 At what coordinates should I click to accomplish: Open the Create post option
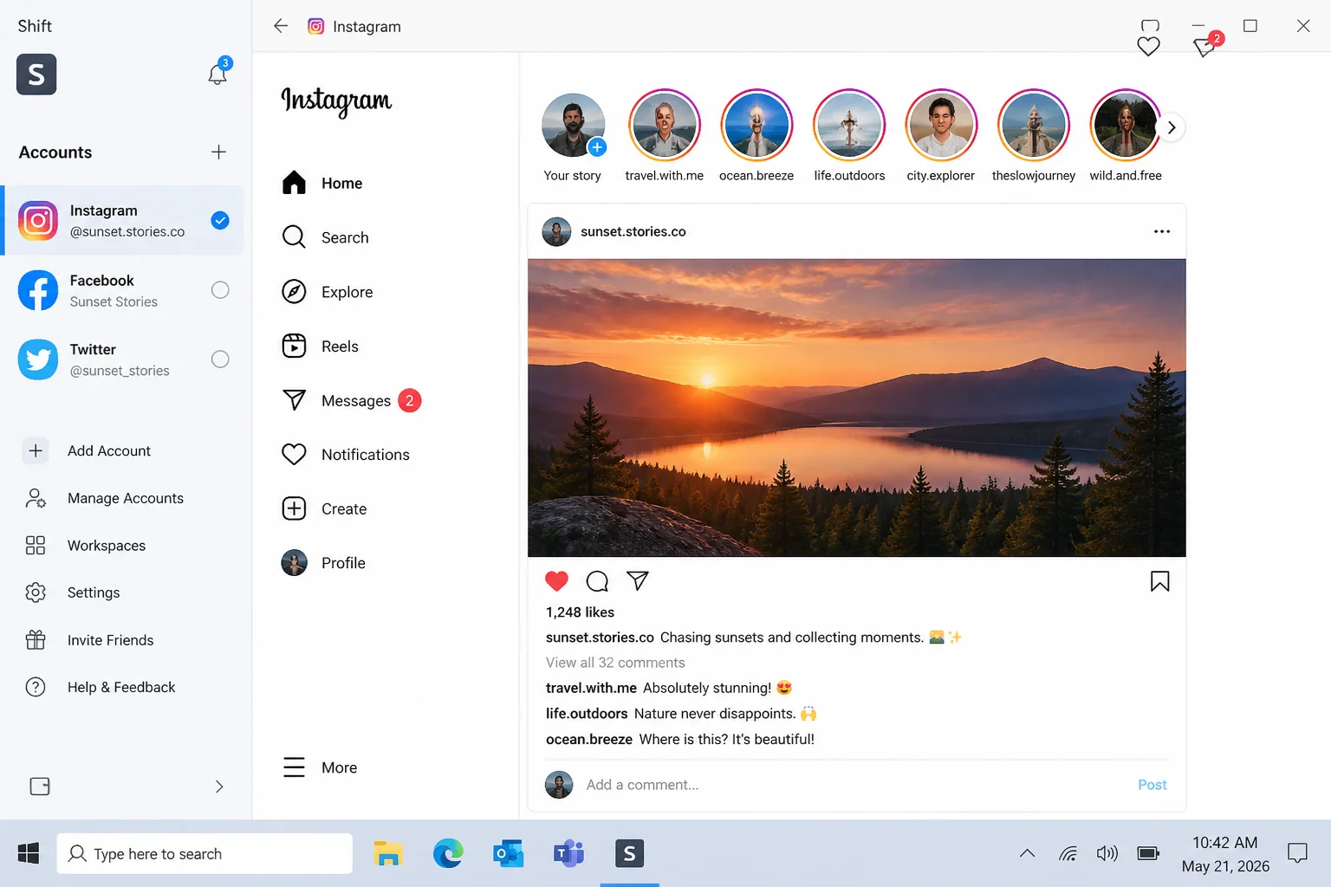[324, 508]
